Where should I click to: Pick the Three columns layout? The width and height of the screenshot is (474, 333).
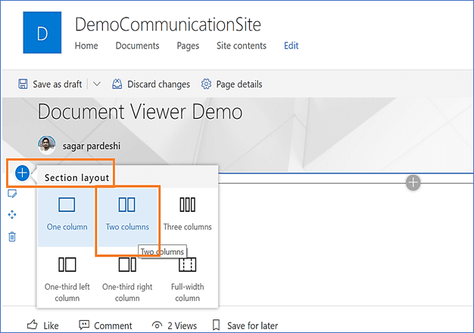[188, 217]
